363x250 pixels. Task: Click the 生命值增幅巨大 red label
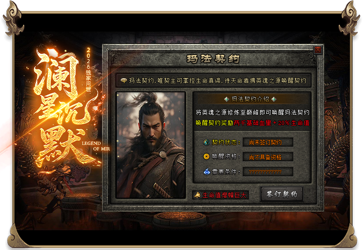click(x=224, y=195)
